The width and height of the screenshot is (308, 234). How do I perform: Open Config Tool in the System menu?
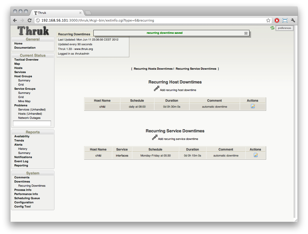coord(22,206)
